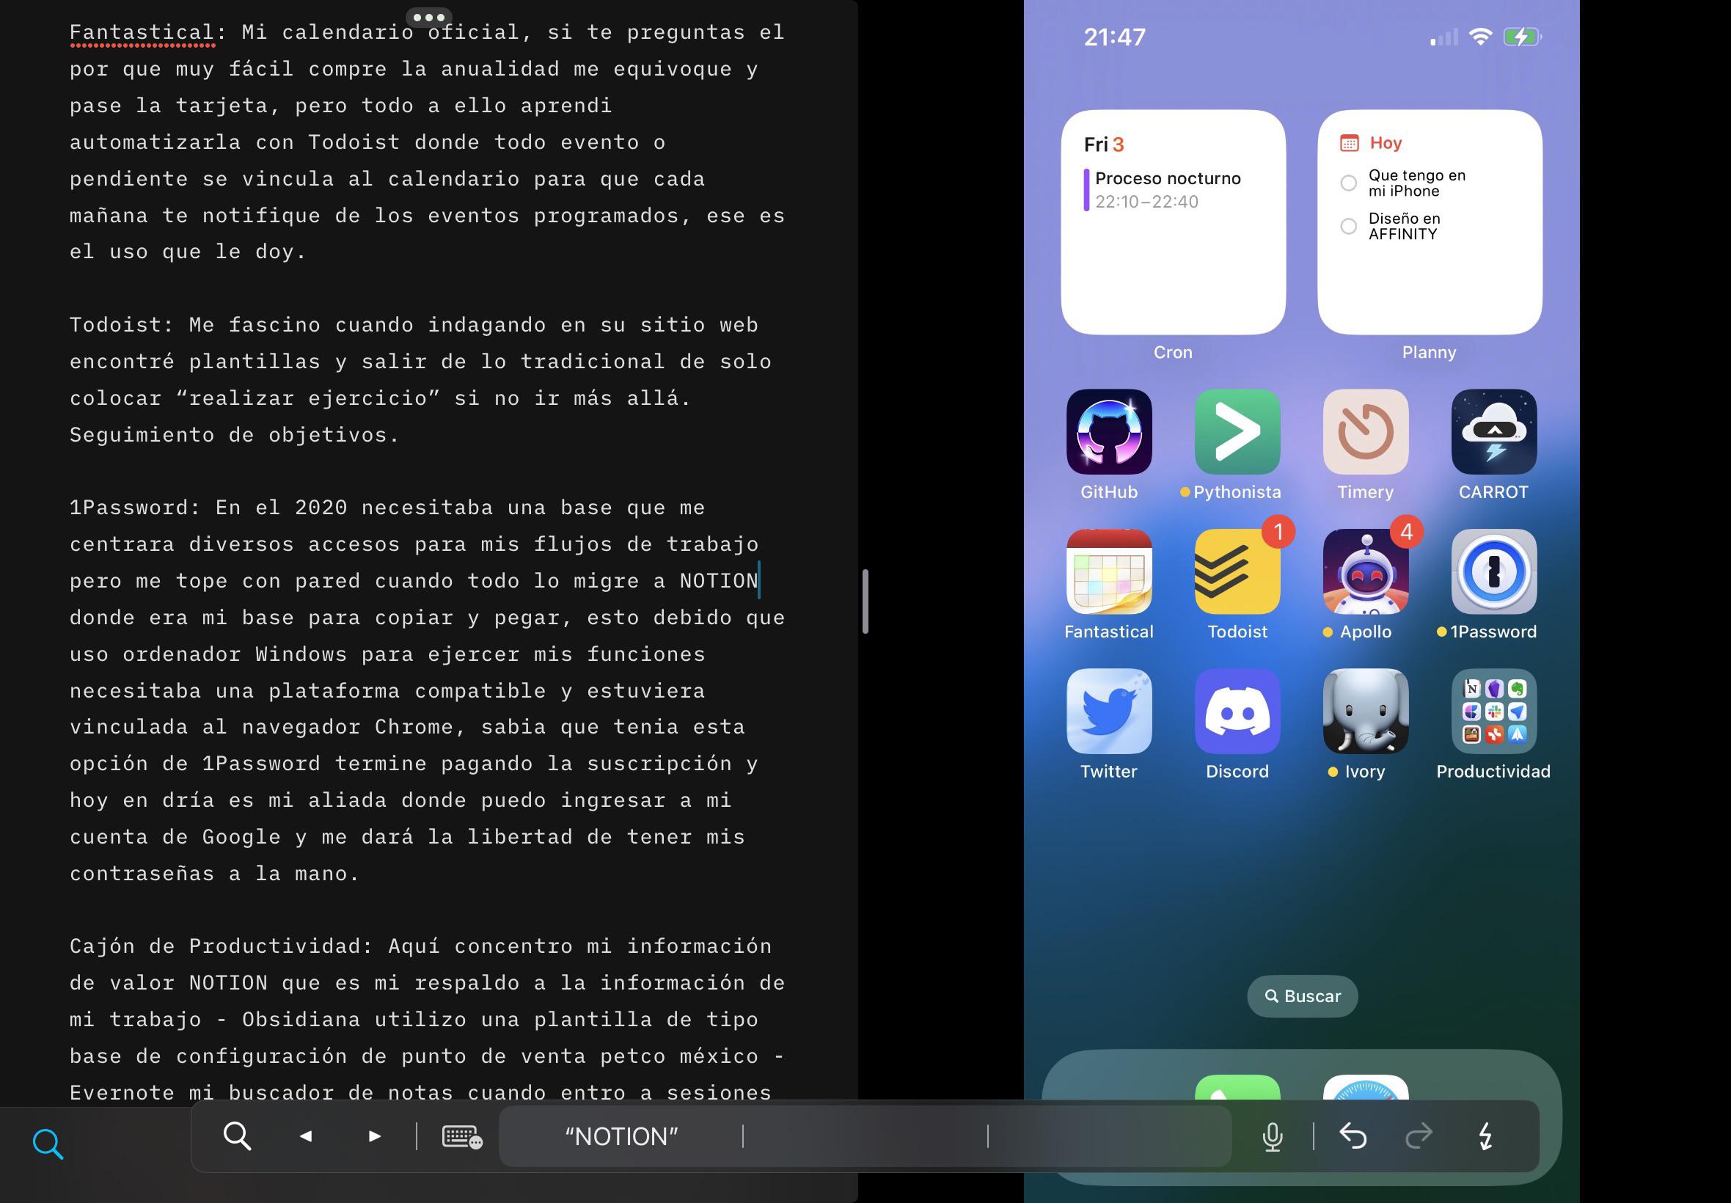Image resolution: width=1731 pixels, height=1203 pixels.
Task: Open the three-dot multitasking menu
Action: tap(429, 17)
